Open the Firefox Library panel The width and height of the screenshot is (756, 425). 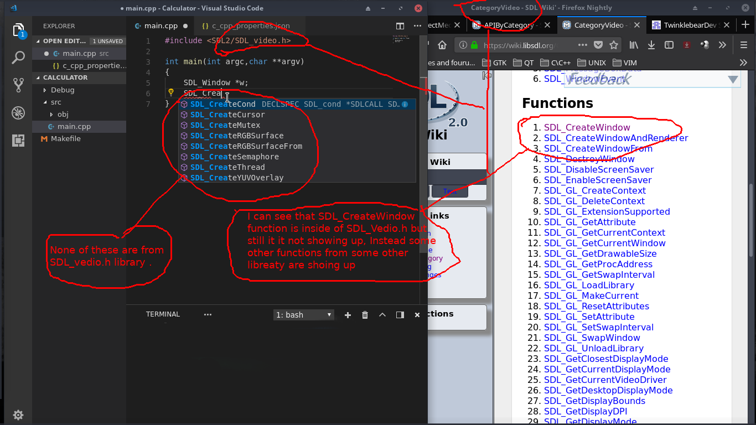[635, 45]
